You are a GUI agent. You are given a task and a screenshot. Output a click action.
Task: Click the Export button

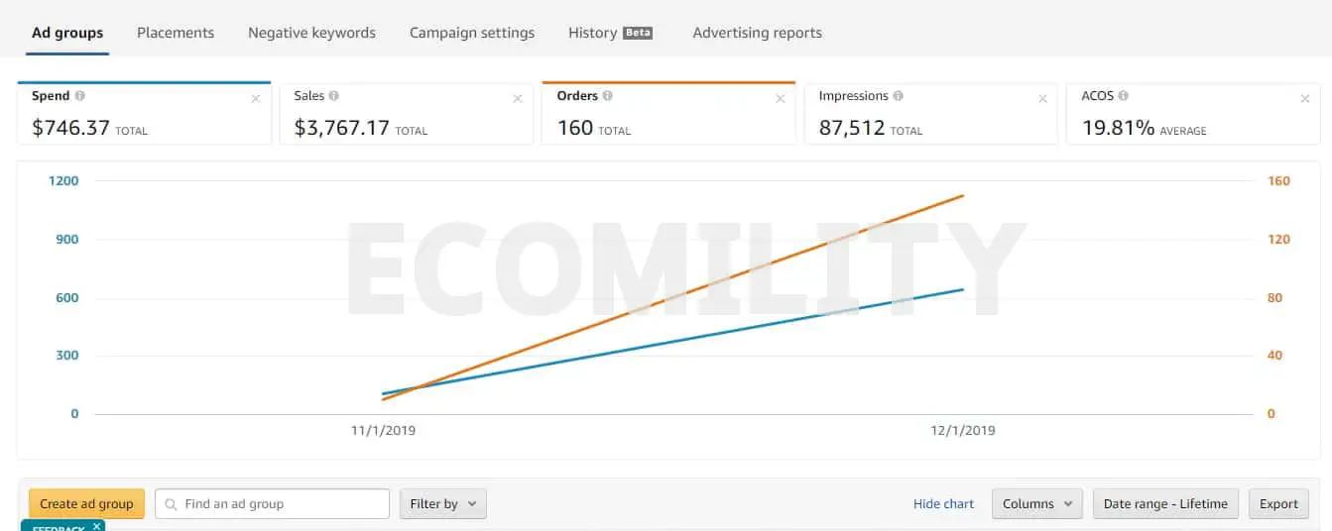[x=1278, y=503]
